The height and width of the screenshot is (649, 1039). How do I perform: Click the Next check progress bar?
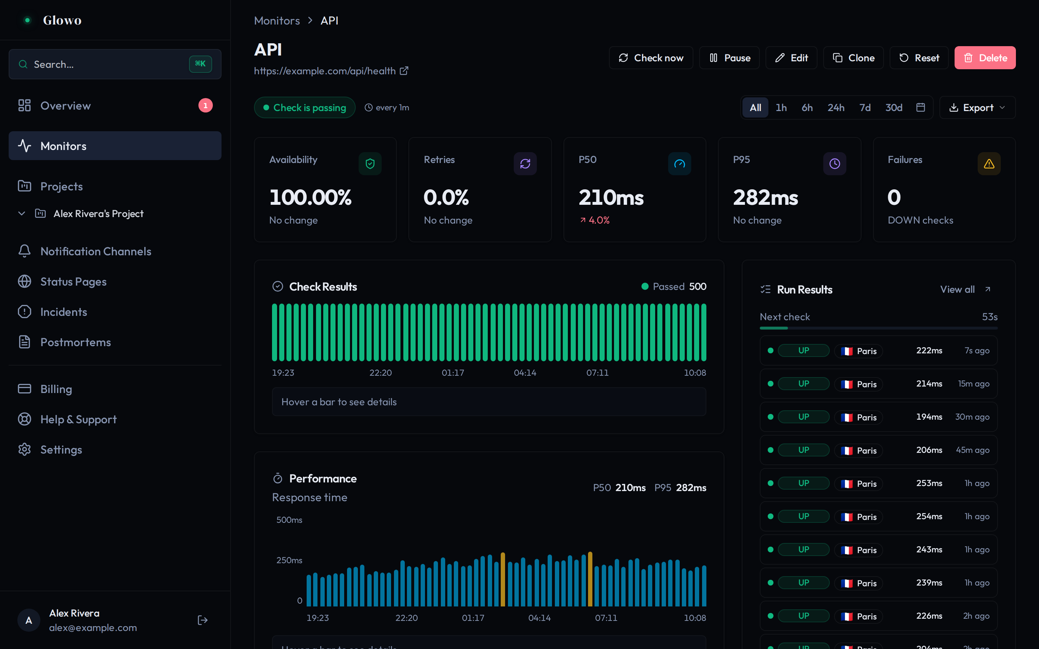click(878, 328)
